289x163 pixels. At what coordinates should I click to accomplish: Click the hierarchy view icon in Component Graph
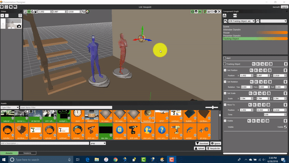[x=224, y=16]
